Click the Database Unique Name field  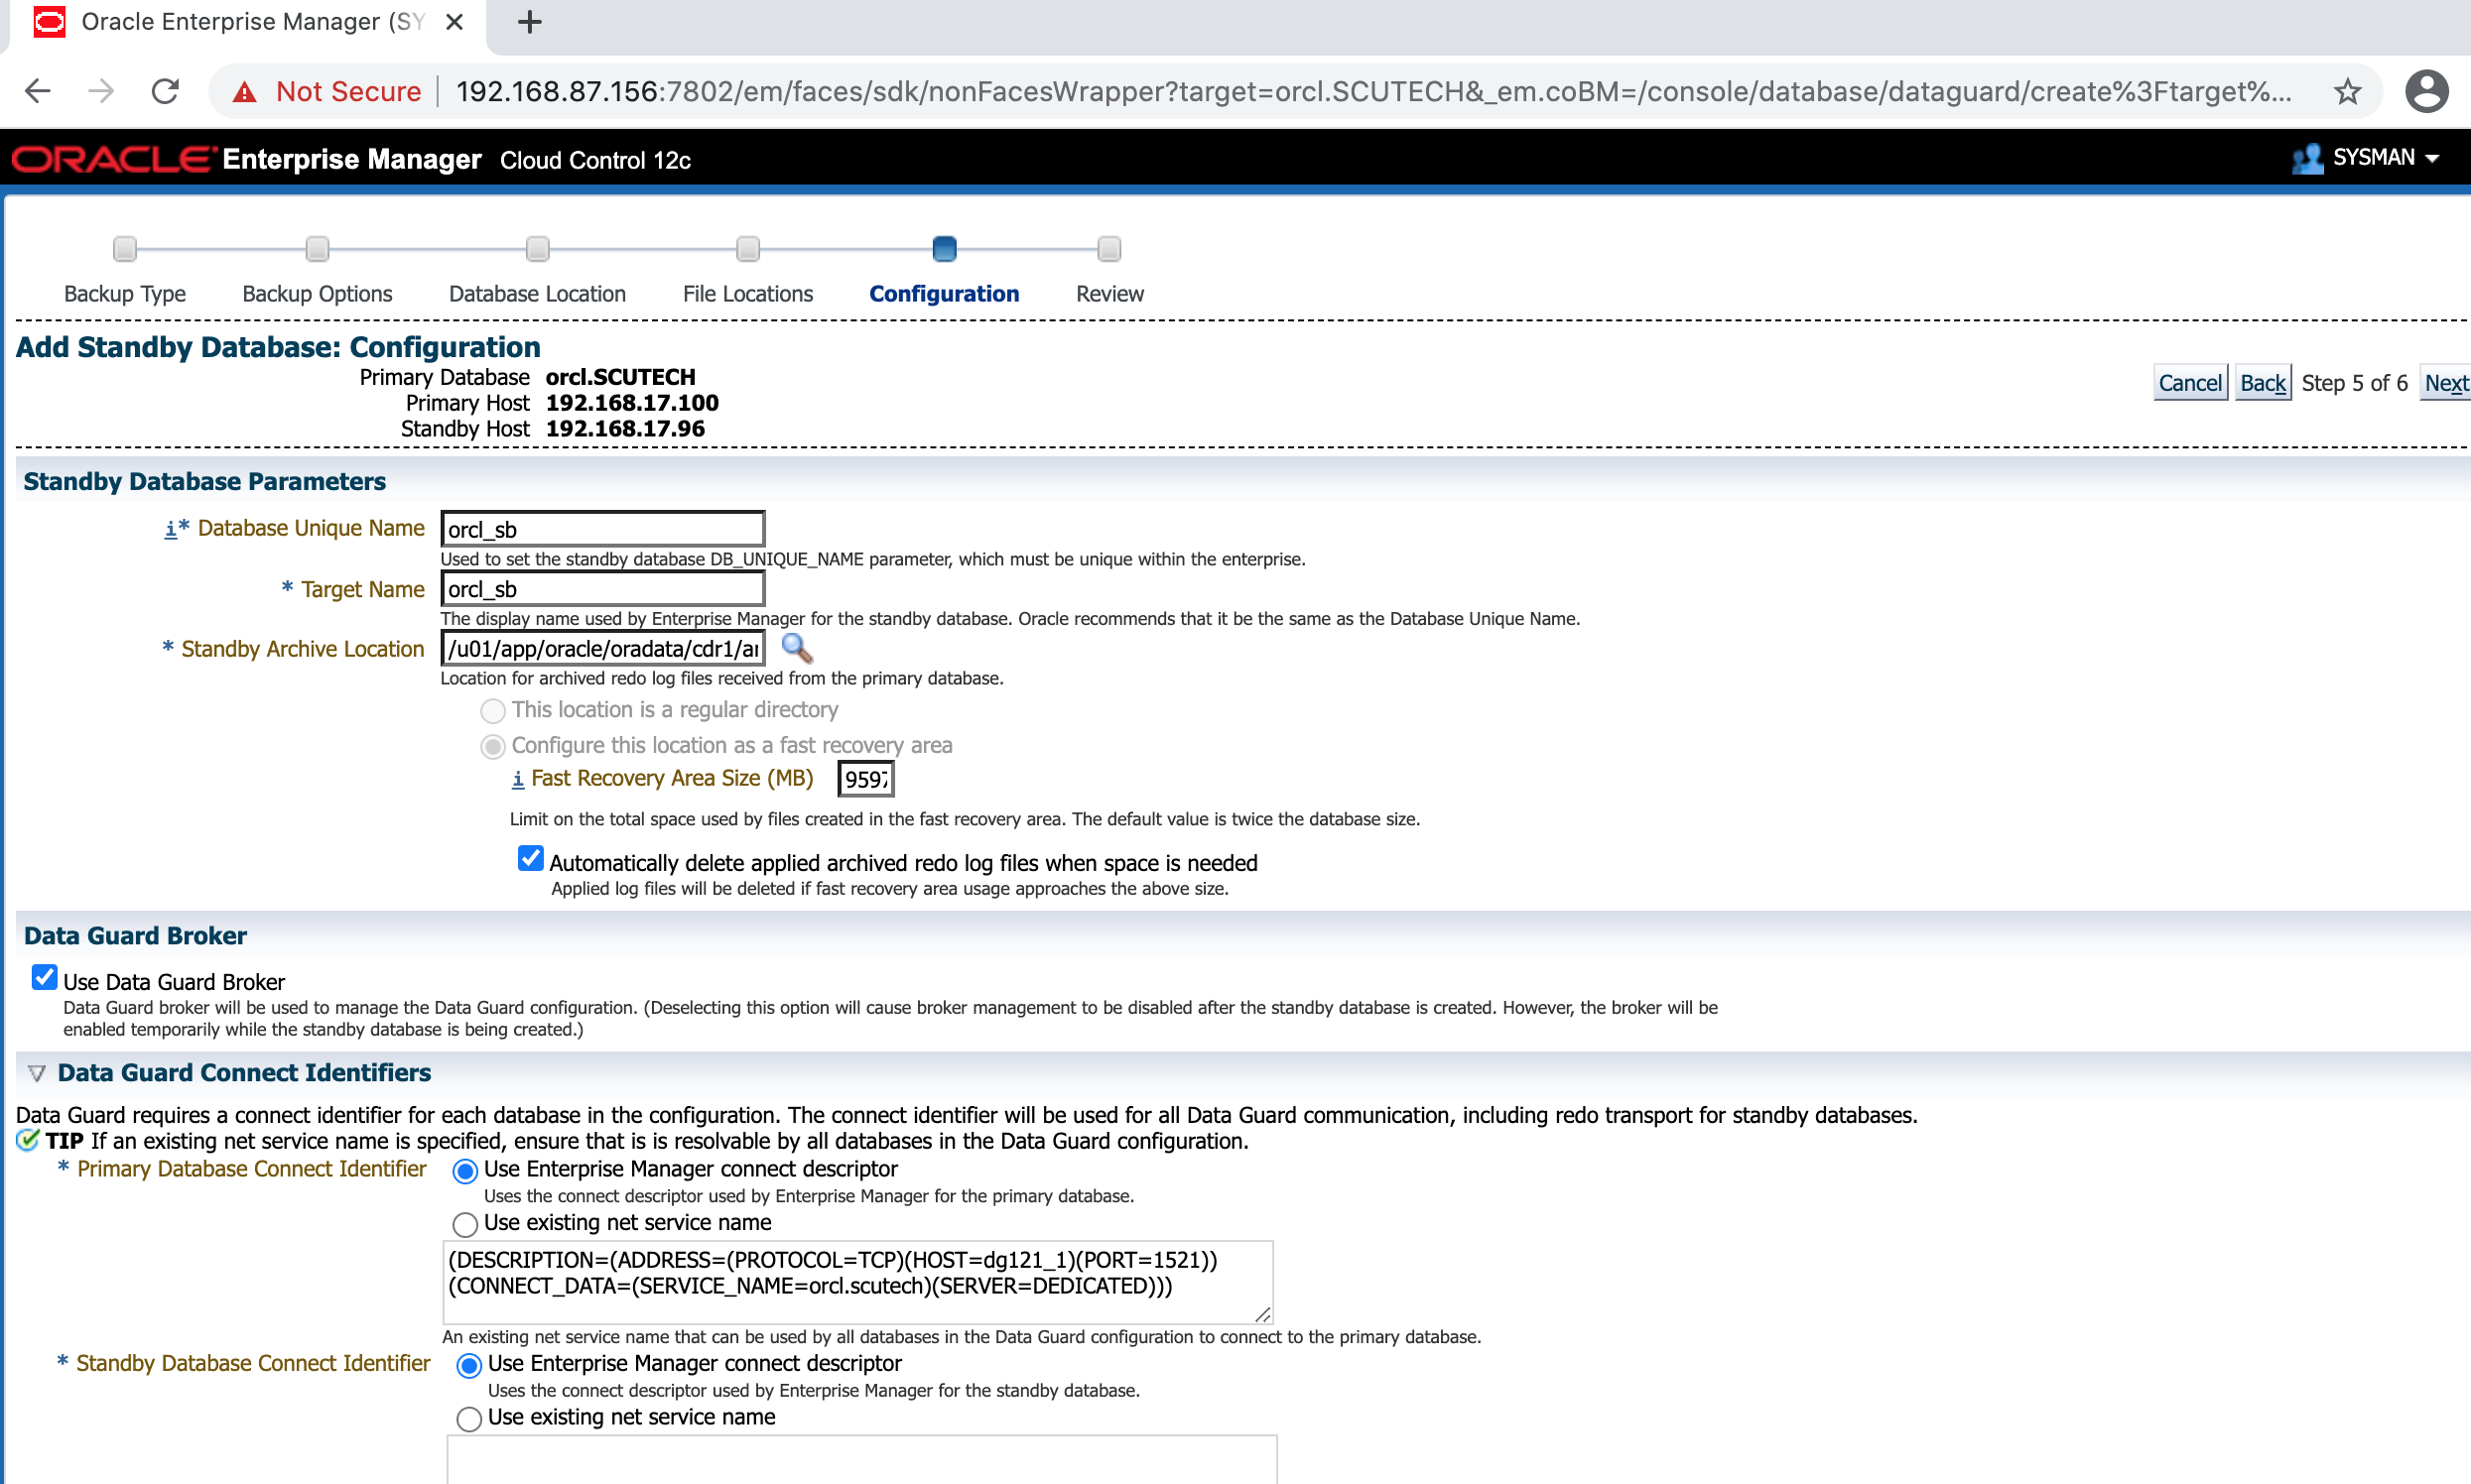(x=602, y=529)
